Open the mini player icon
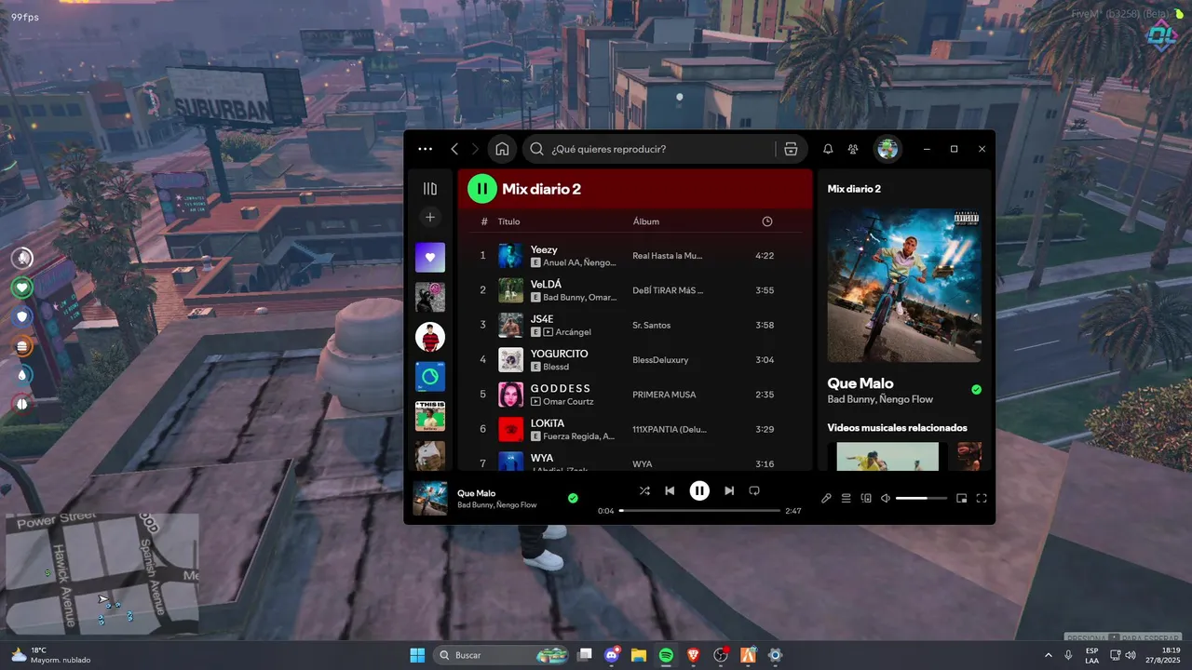The height and width of the screenshot is (670, 1192). tap(962, 499)
